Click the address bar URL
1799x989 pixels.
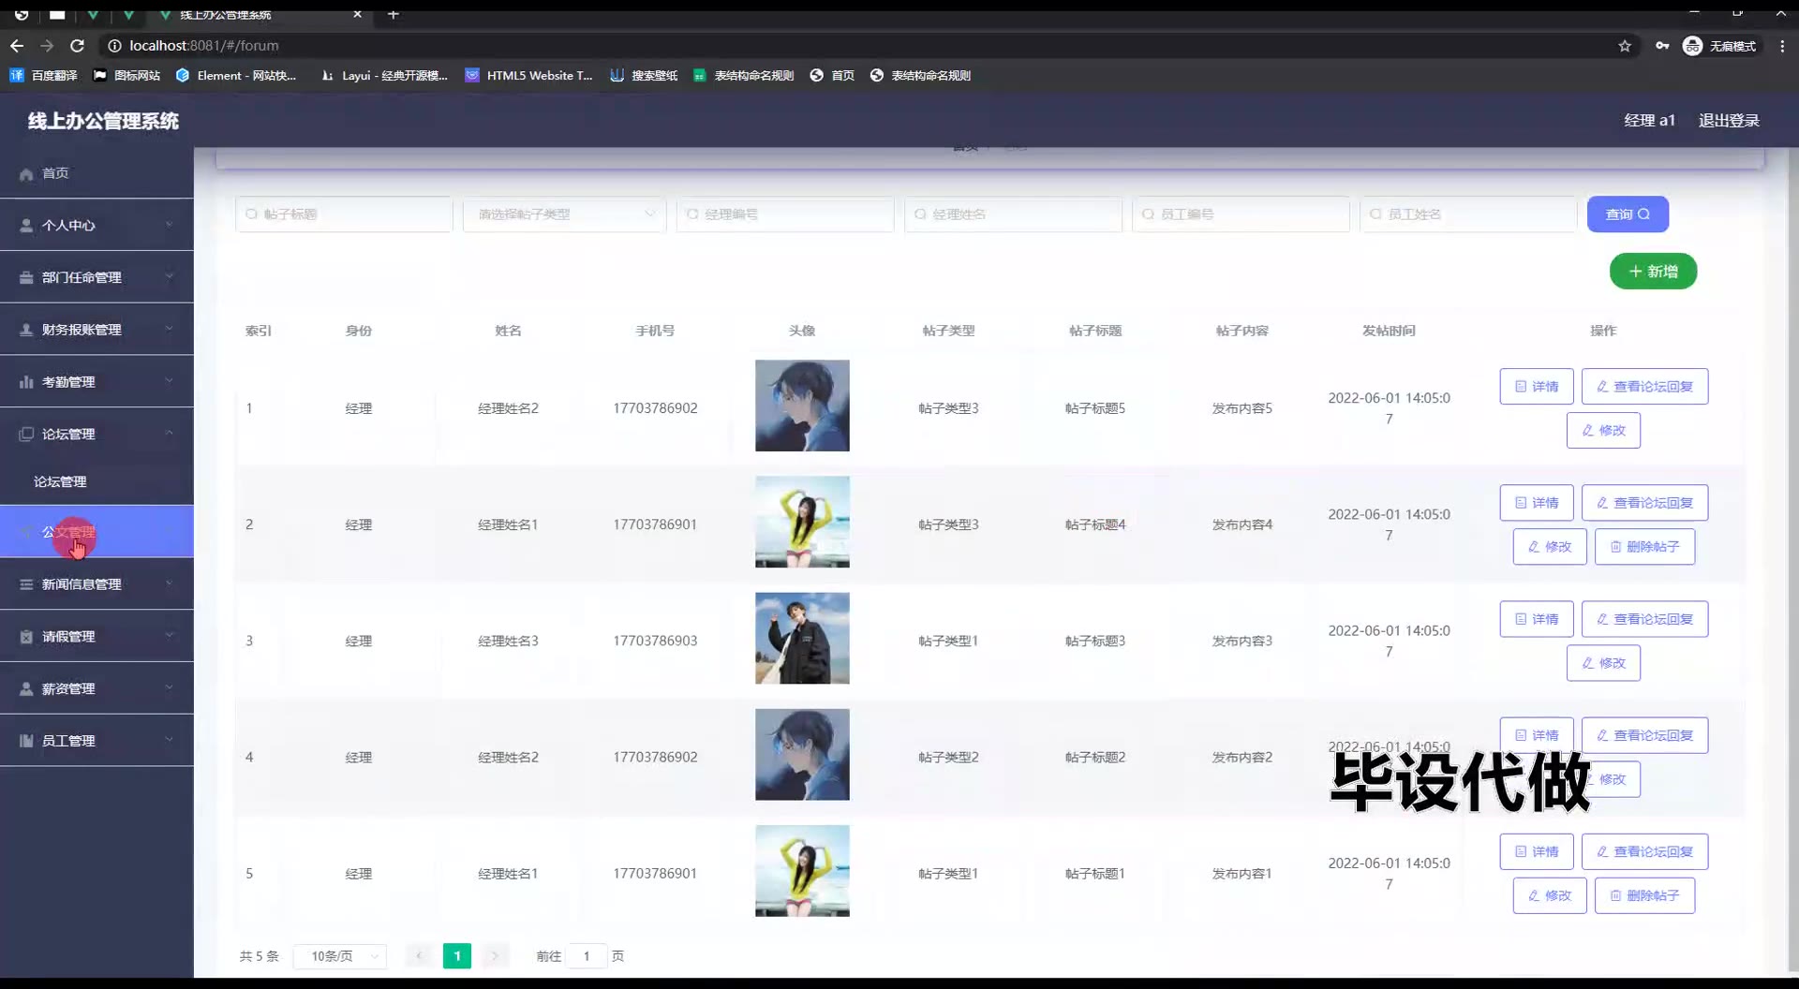pyautogui.click(x=203, y=45)
